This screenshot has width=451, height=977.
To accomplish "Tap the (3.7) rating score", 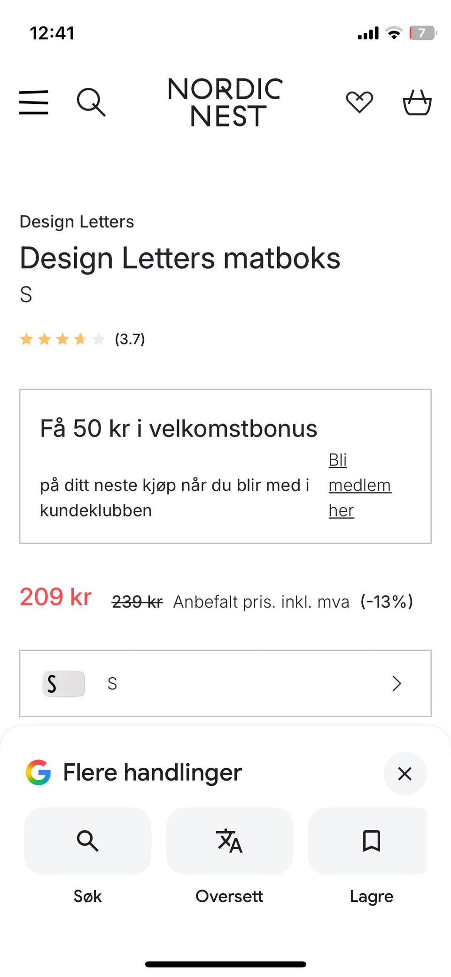I will 130,339.
